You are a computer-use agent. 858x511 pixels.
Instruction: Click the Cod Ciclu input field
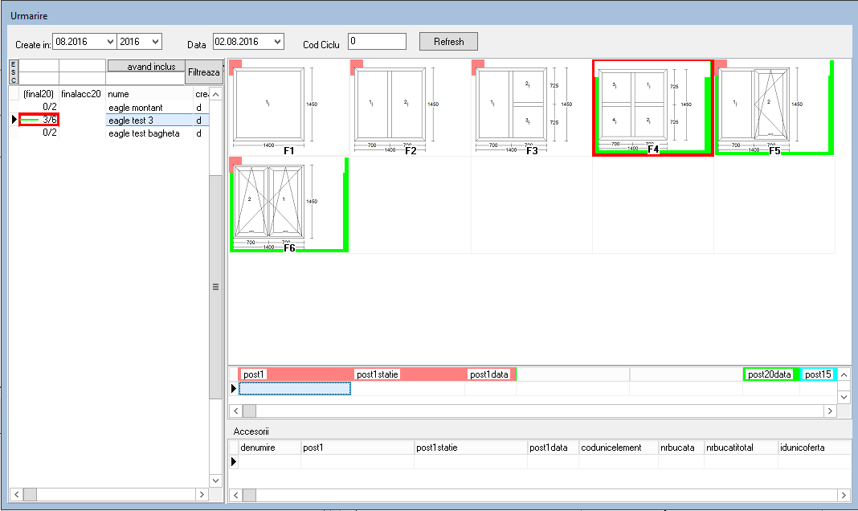[x=377, y=42]
